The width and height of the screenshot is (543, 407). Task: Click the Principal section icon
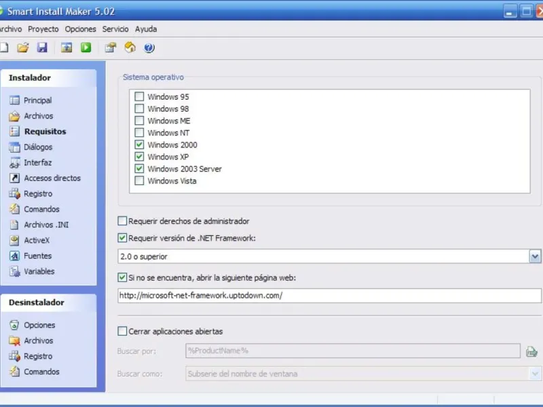click(x=14, y=100)
